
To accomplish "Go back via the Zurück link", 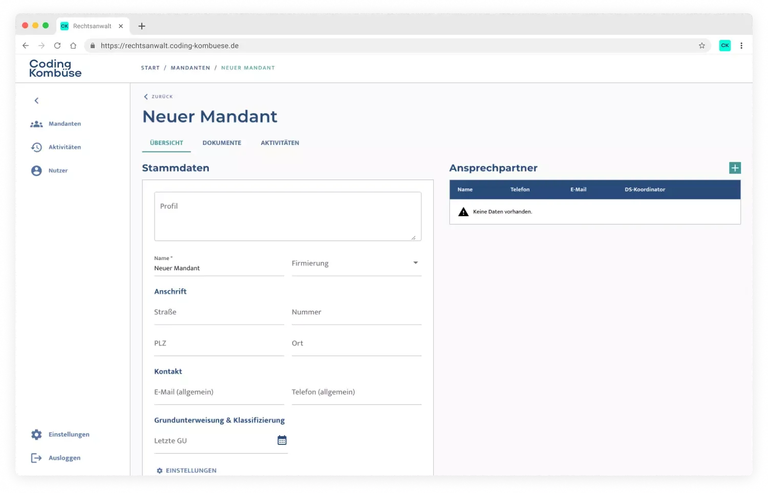I will (159, 97).
